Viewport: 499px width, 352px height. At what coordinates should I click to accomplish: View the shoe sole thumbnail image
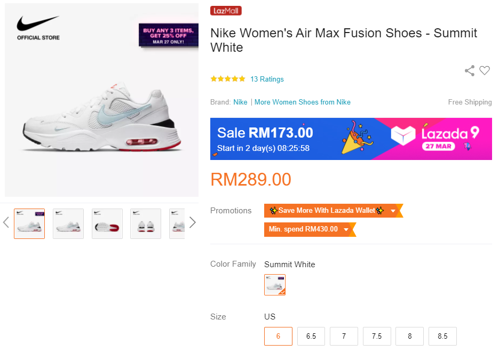[x=107, y=223]
